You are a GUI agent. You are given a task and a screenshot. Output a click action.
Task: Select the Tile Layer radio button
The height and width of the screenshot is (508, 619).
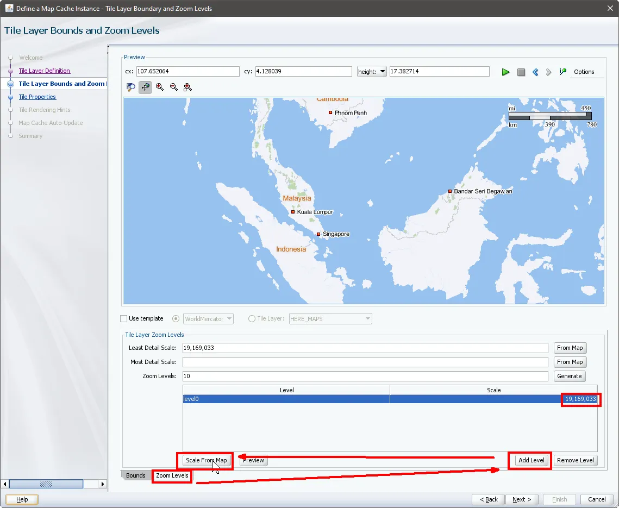pos(252,319)
